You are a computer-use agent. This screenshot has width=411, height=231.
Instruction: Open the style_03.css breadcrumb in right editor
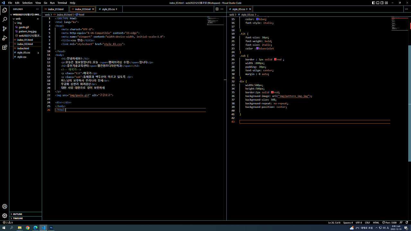tap(246, 15)
